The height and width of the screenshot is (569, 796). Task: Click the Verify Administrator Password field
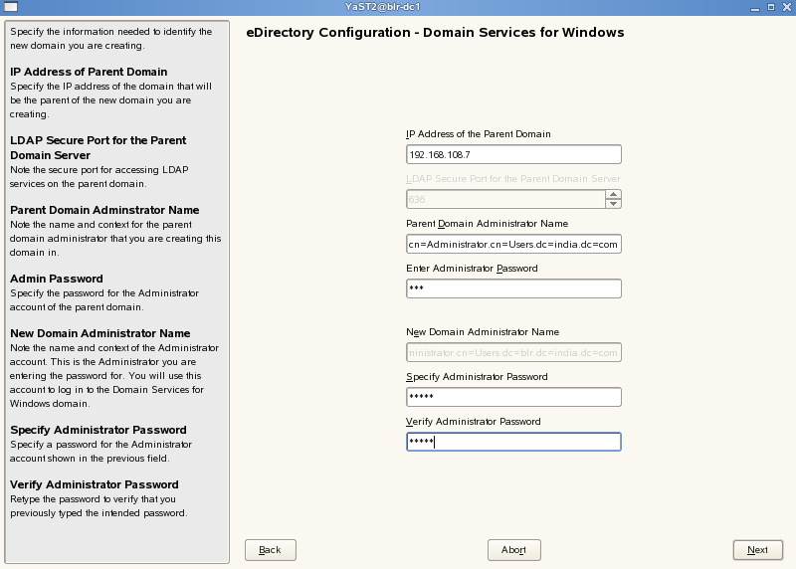pyautogui.click(x=513, y=442)
